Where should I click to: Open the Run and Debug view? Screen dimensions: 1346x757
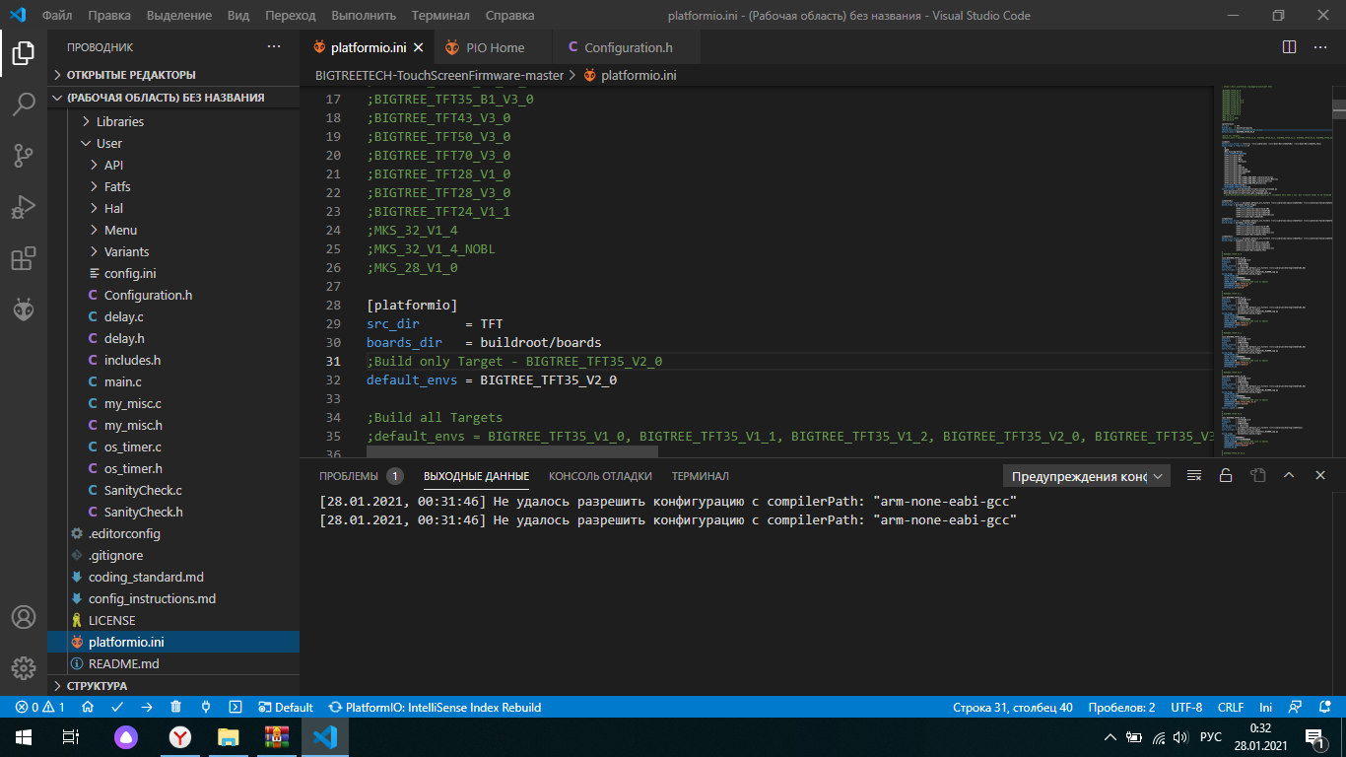pyautogui.click(x=24, y=207)
